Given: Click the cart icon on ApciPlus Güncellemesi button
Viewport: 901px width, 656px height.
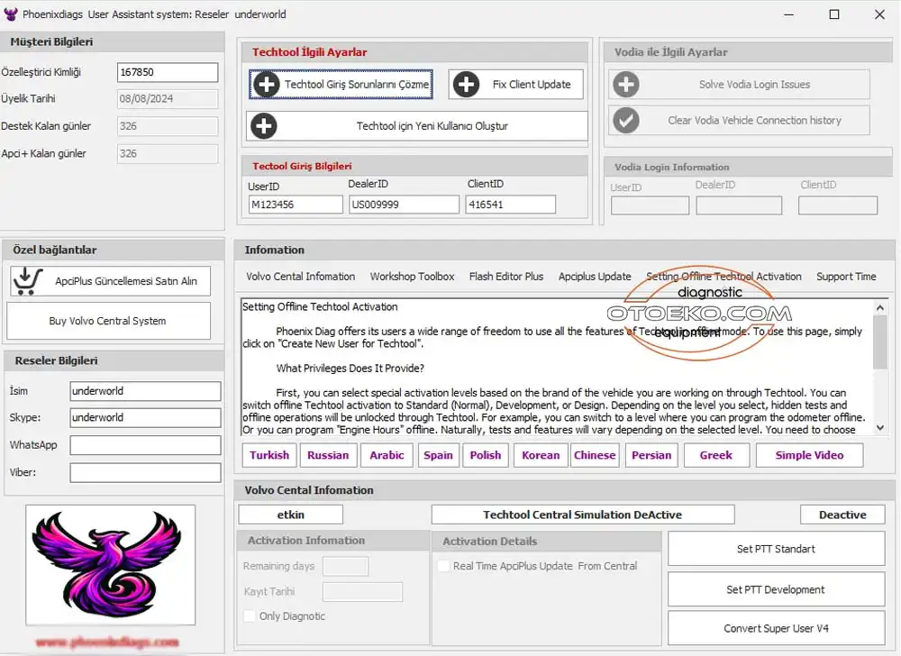Looking at the screenshot, I should click(x=28, y=281).
